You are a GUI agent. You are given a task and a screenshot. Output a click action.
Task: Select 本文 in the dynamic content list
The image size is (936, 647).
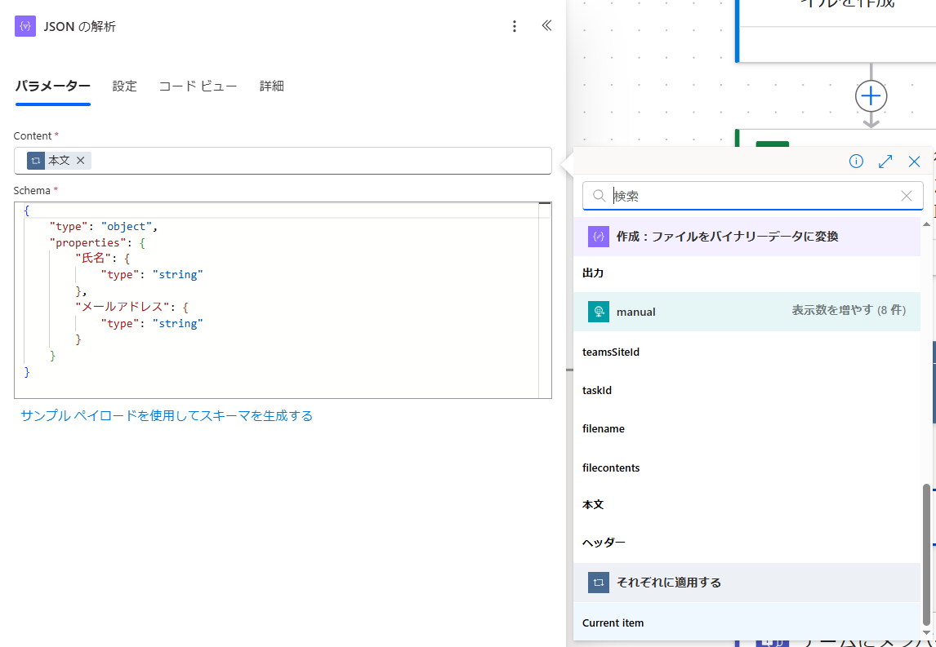pos(747,504)
